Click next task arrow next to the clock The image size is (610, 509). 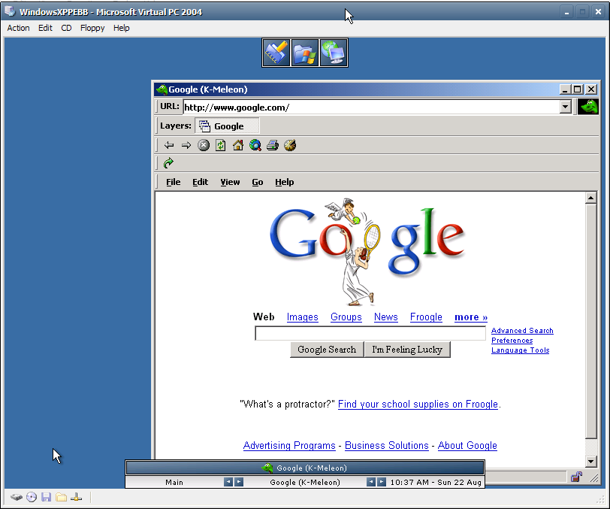coord(382,482)
